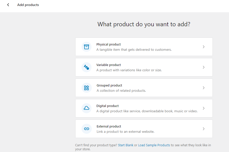Select the Grouped product option
Screen dimensions: 229x152
144,88
